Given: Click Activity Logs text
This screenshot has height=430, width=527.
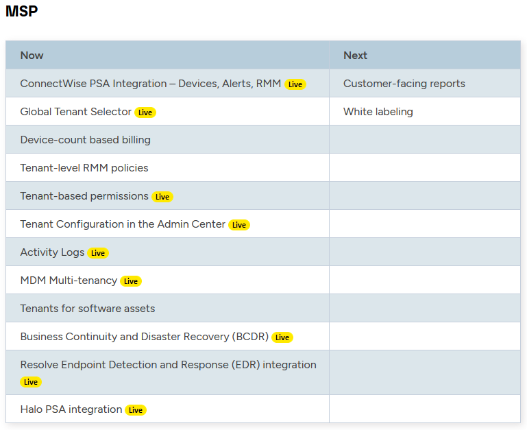Looking at the screenshot, I should 52,252.
